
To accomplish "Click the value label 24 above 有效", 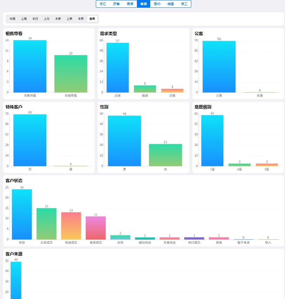I will click(22, 187).
